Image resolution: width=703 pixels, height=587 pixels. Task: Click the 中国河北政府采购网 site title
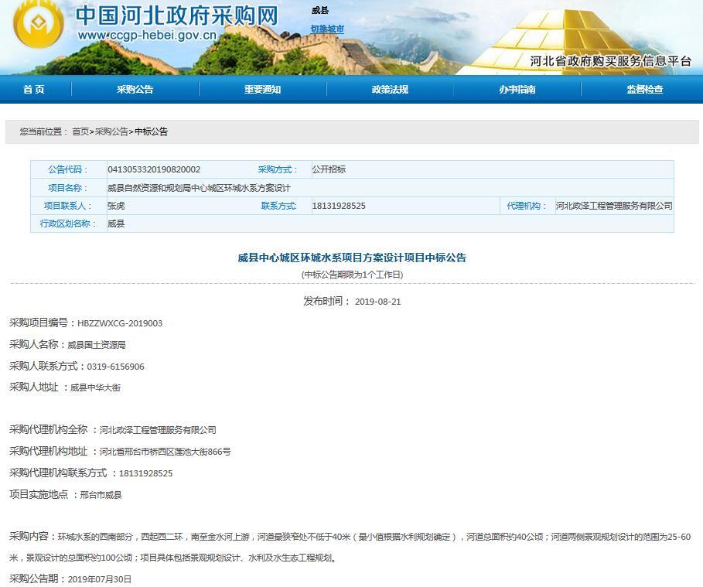[176, 15]
